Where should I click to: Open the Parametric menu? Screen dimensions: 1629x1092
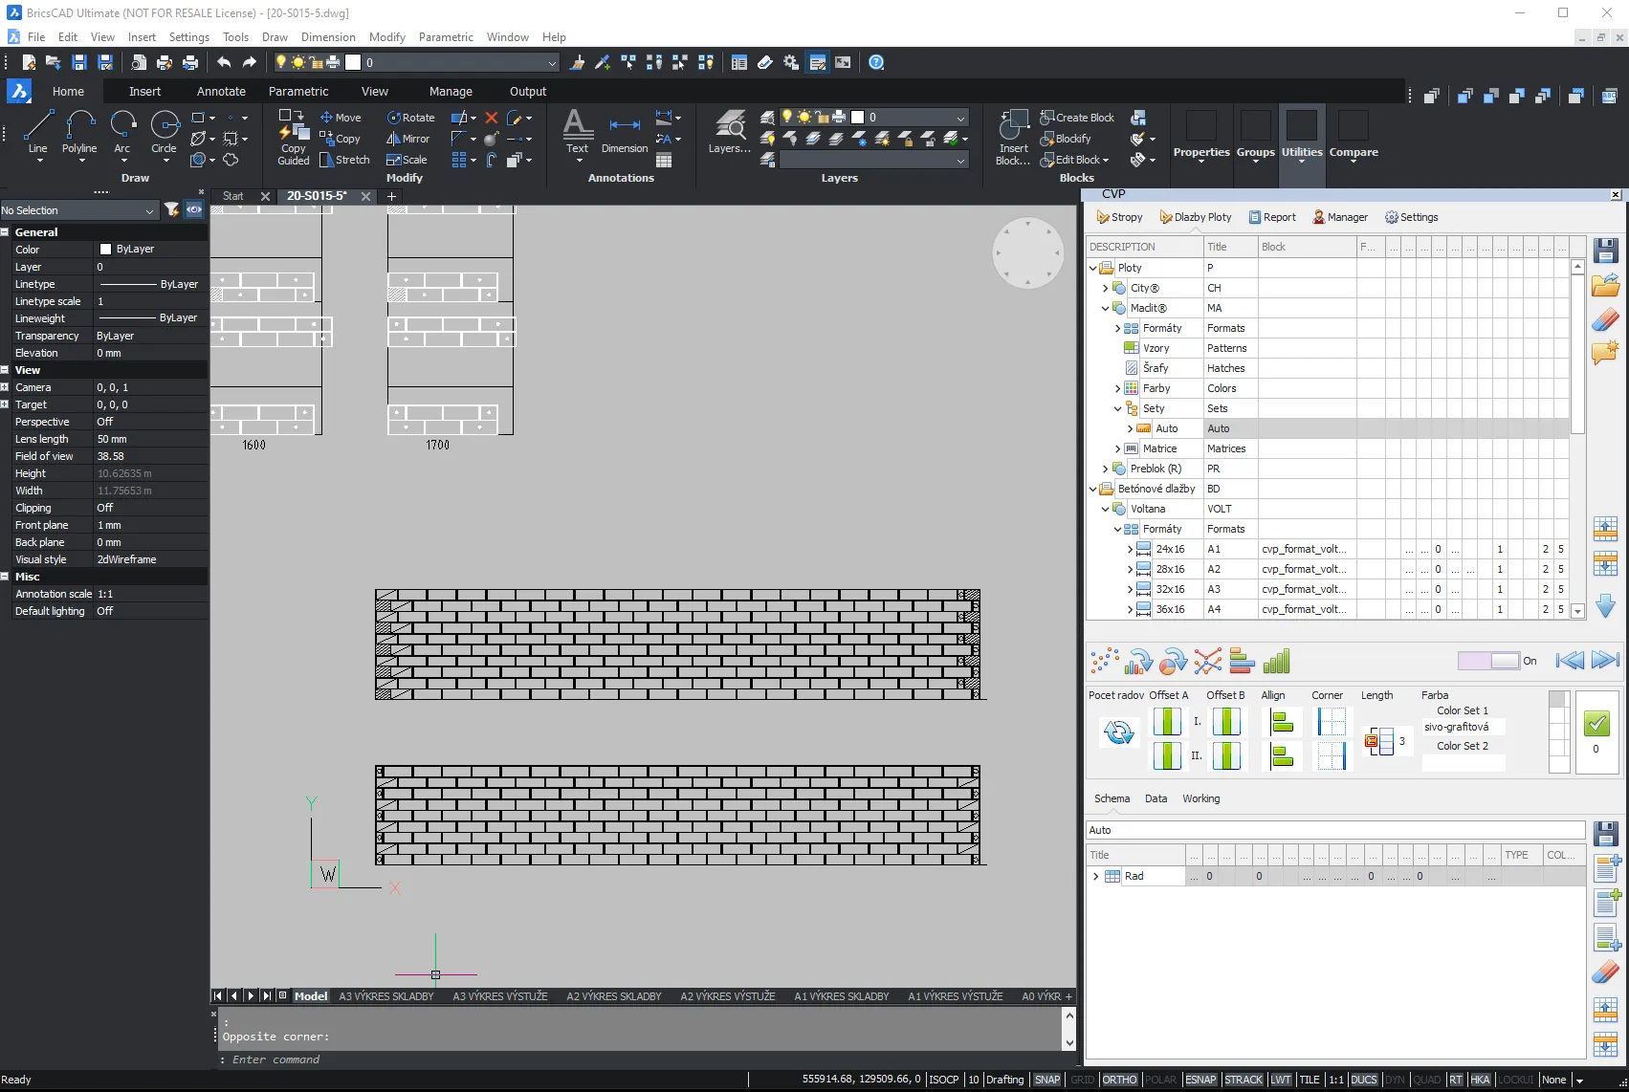[446, 37]
